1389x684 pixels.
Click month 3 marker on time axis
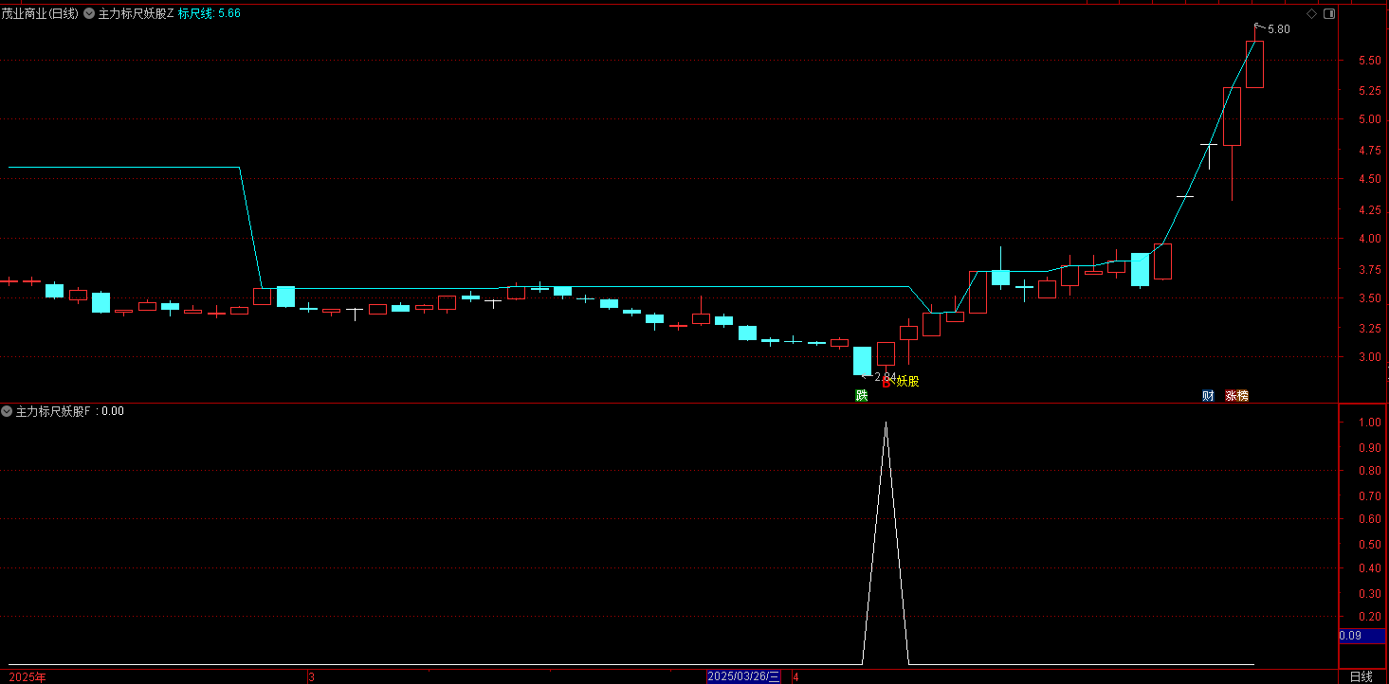311,677
